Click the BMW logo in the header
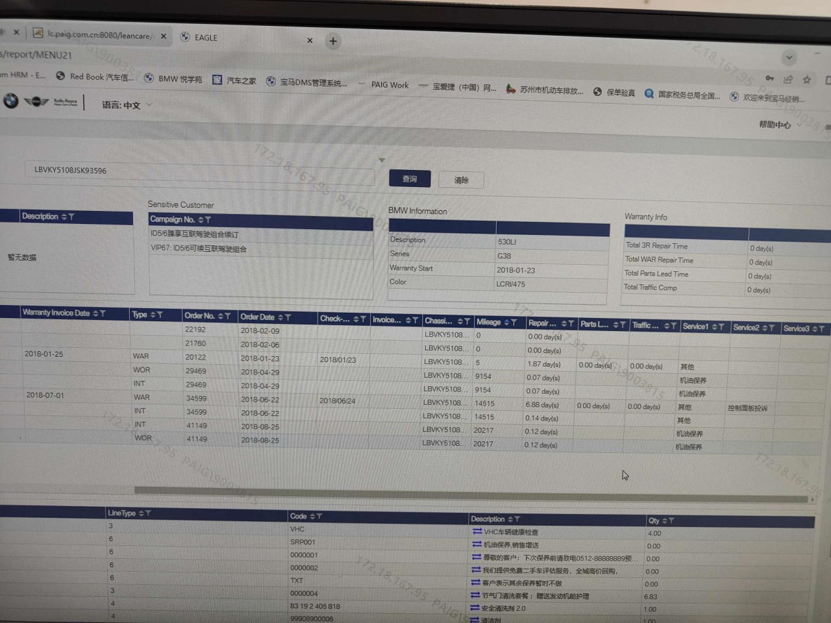This screenshot has height=623, width=831. click(10, 101)
